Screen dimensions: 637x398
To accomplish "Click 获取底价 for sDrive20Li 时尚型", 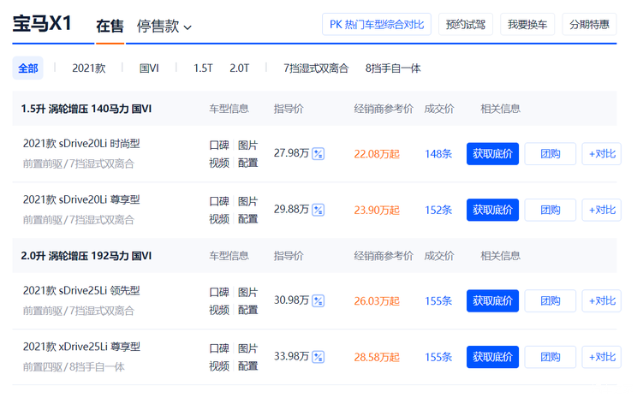I will pos(492,154).
